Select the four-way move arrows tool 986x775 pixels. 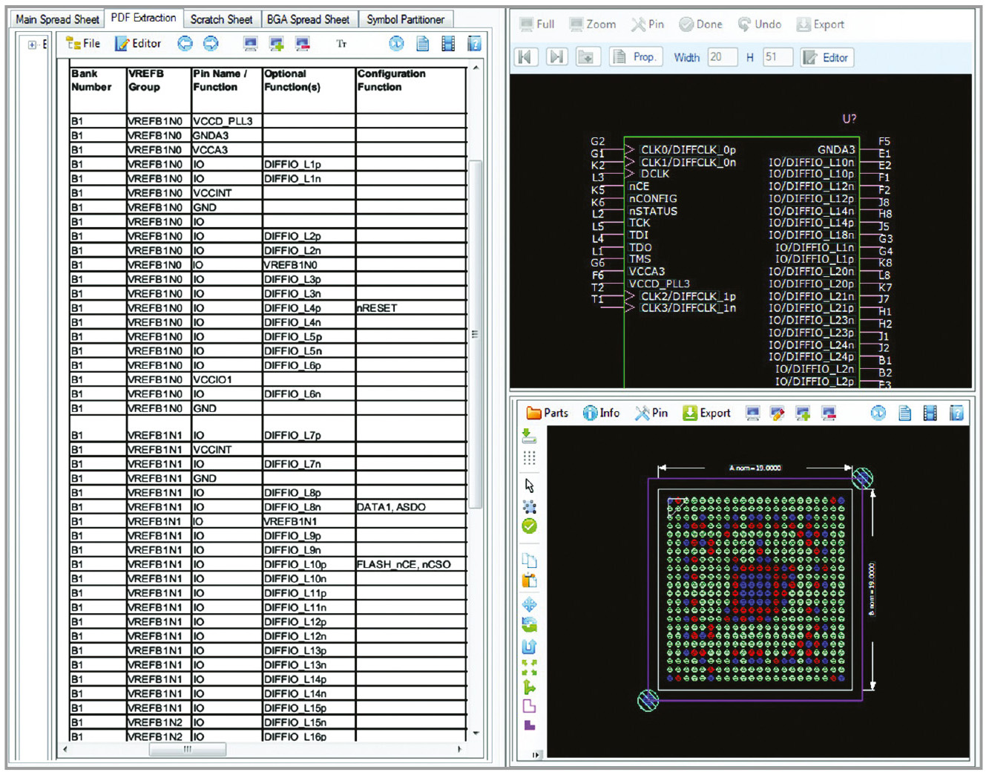[x=529, y=605]
